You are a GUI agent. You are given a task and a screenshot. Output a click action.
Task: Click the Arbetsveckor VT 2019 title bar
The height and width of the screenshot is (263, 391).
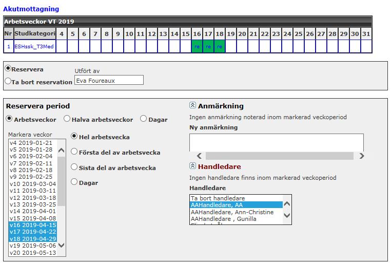pos(187,22)
